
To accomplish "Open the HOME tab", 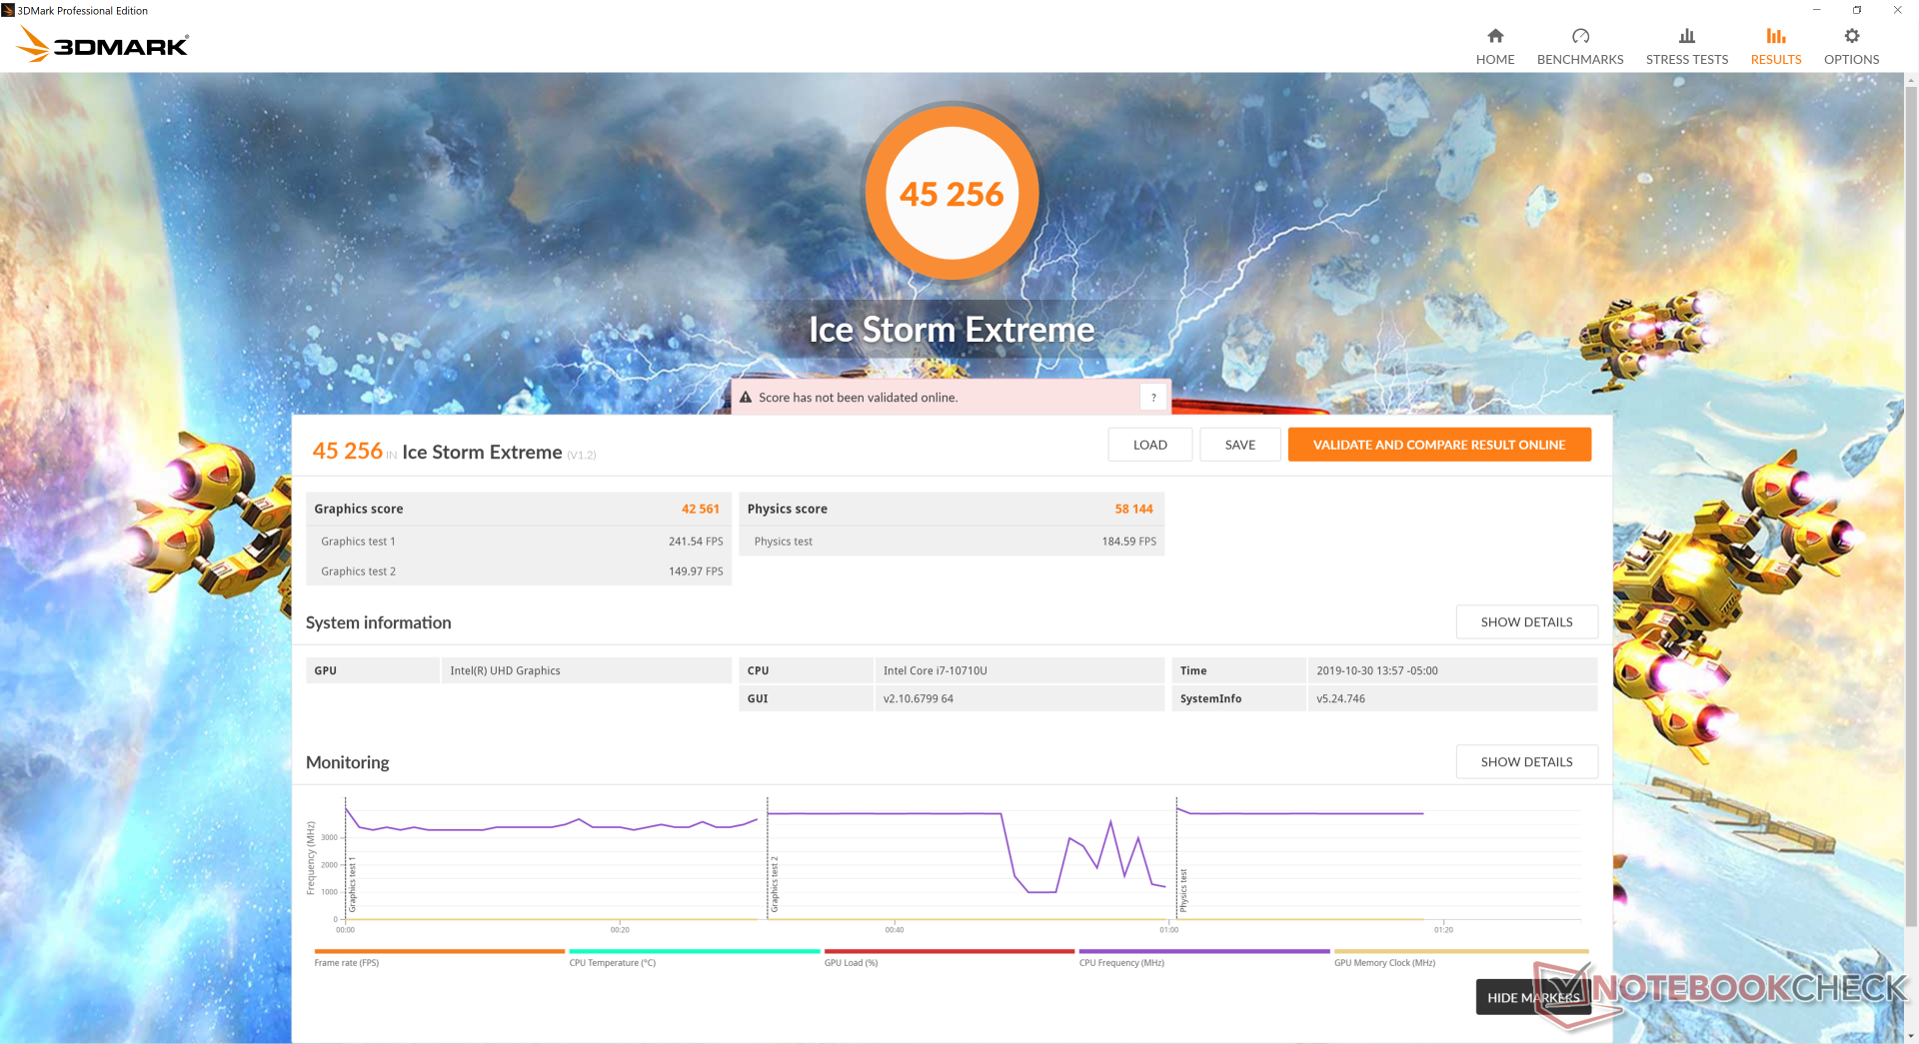I will (x=1495, y=47).
